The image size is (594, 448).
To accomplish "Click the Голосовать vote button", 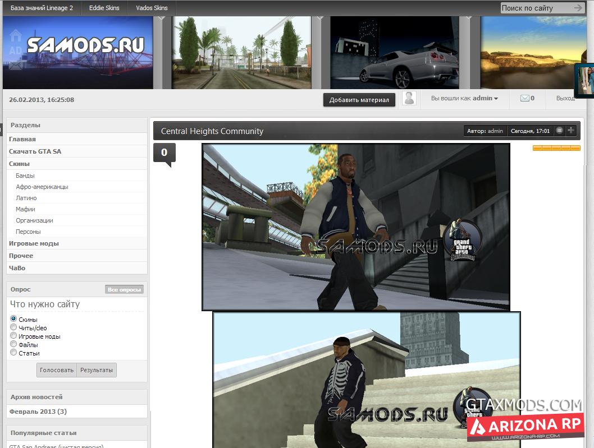I will pyautogui.click(x=57, y=370).
